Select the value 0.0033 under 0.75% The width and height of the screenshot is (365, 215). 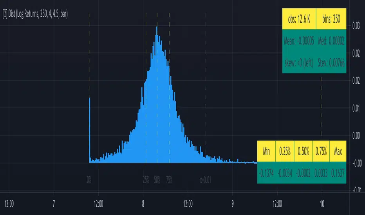point(321,173)
